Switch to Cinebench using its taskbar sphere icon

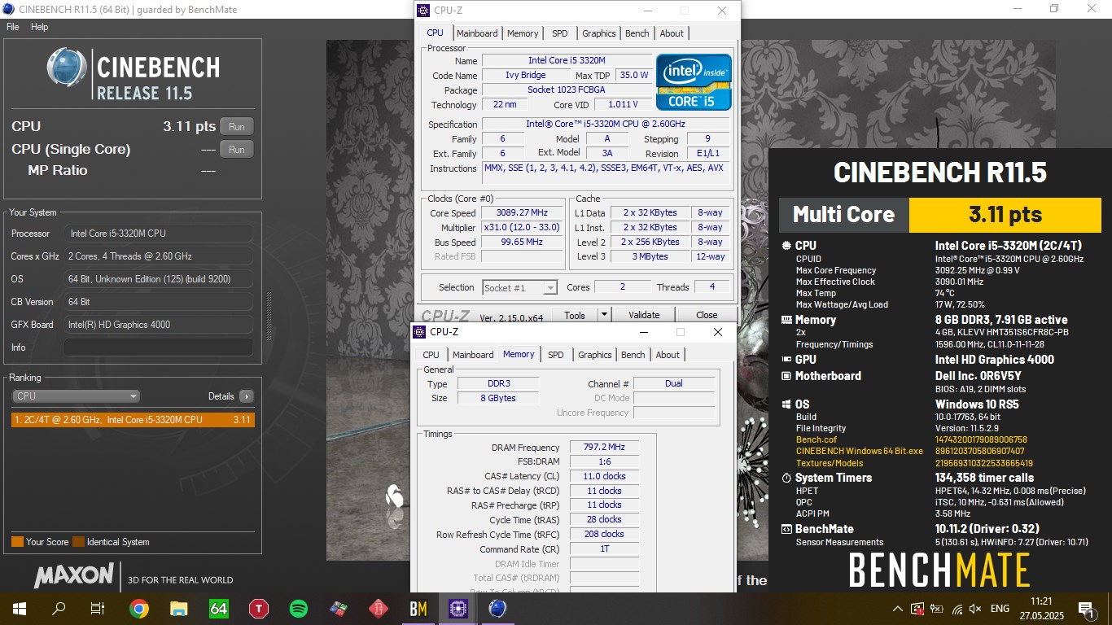pyautogui.click(x=498, y=608)
